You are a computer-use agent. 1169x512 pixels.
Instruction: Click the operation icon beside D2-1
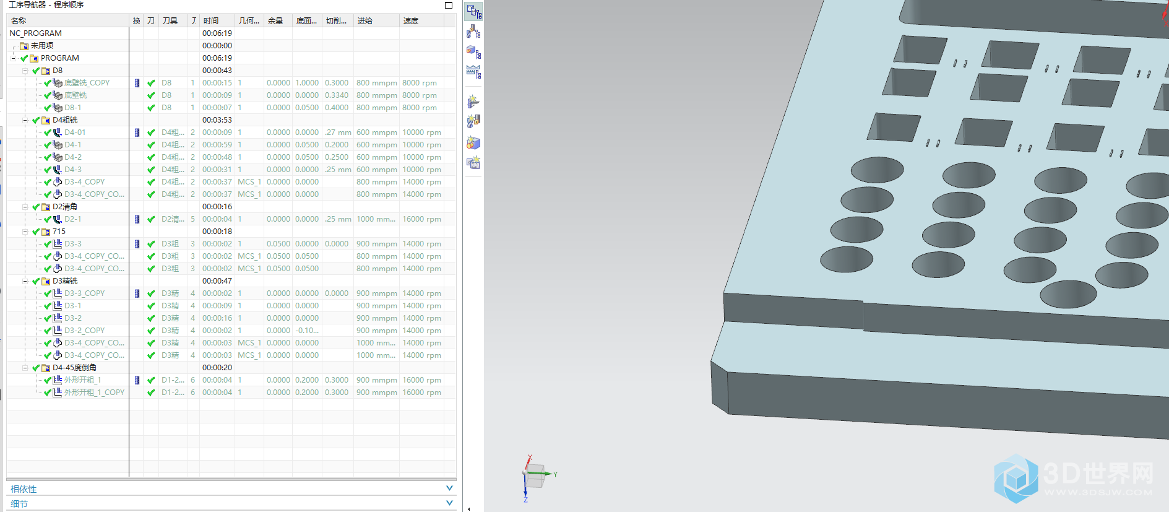tap(58, 219)
